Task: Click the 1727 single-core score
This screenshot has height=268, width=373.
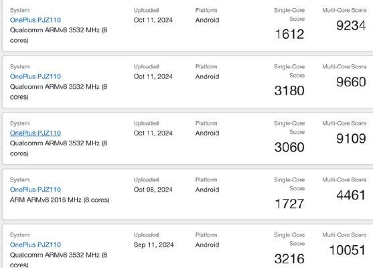Action: 289,204
